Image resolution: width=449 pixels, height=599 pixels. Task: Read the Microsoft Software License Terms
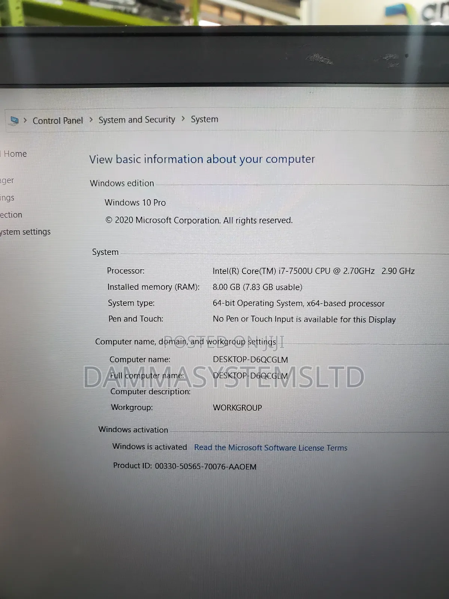(271, 448)
